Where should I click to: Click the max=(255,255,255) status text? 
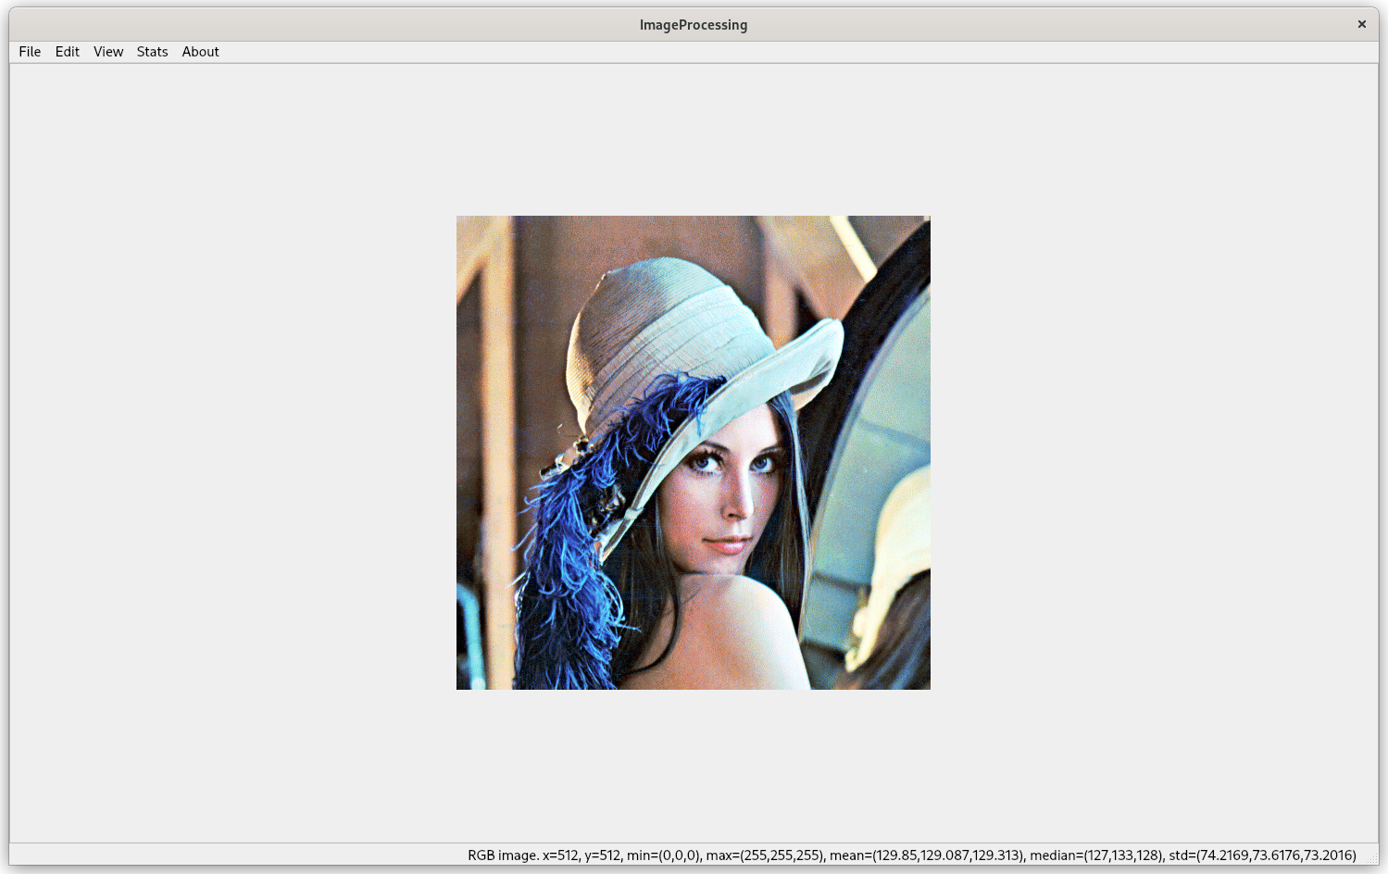click(x=765, y=855)
